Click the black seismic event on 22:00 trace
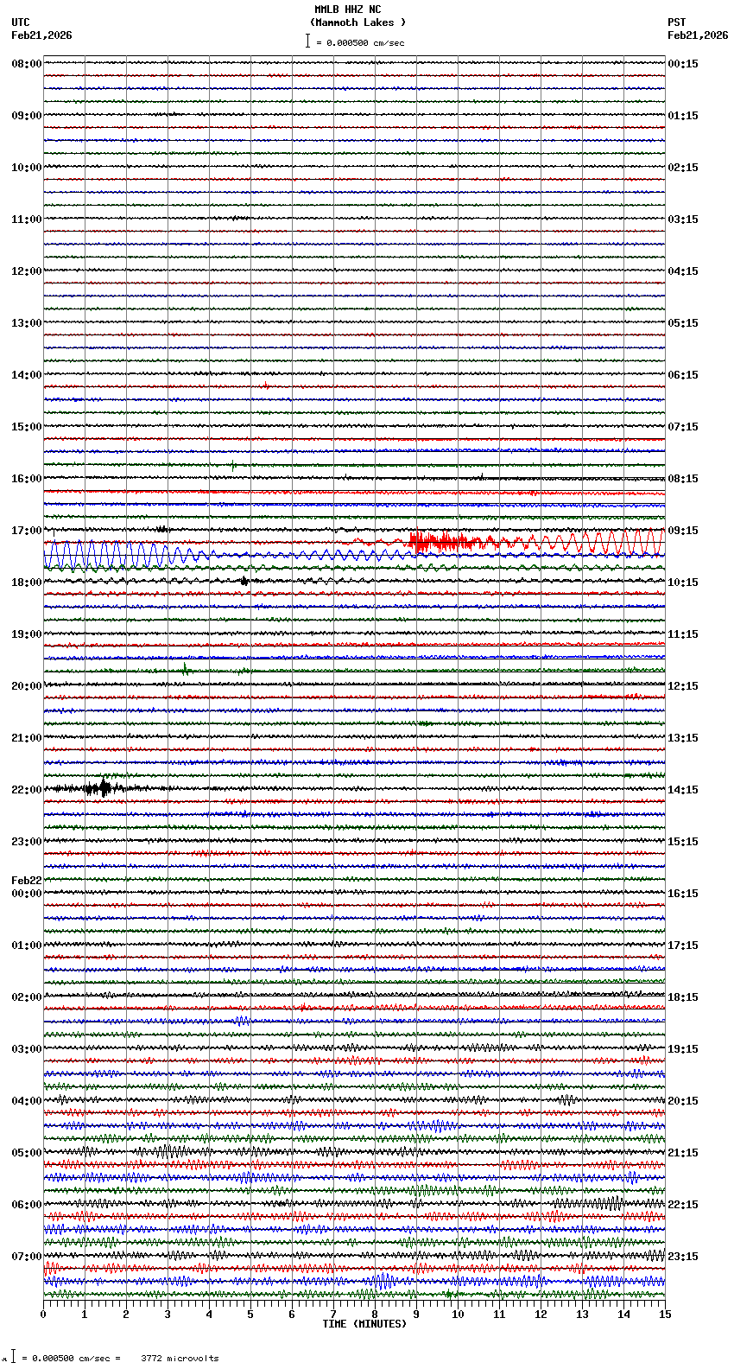 102,787
